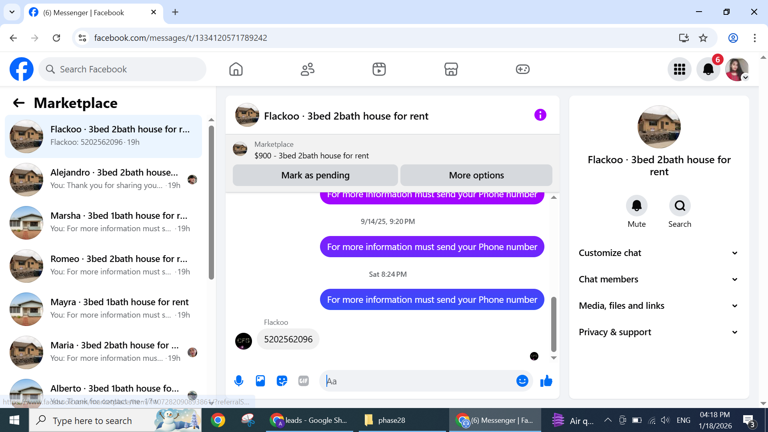This screenshot has width=768, height=432.
Task: Open Facebook notifications bell
Action: tap(708, 70)
